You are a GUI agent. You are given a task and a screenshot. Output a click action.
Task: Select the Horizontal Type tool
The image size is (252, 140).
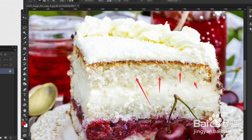tap(25, 95)
